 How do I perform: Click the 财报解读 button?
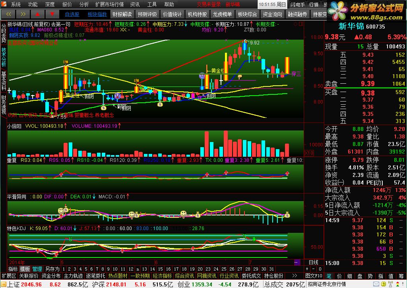point(122,14)
